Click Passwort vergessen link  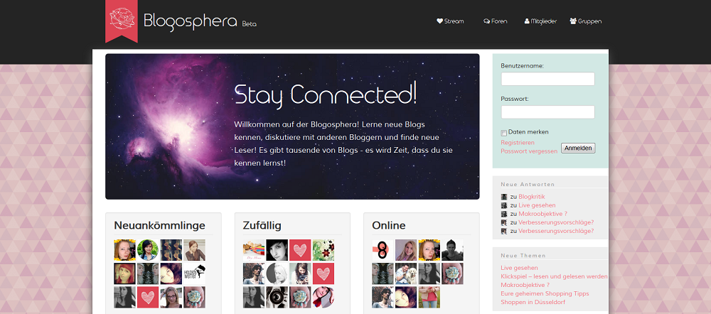click(x=529, y=151)
